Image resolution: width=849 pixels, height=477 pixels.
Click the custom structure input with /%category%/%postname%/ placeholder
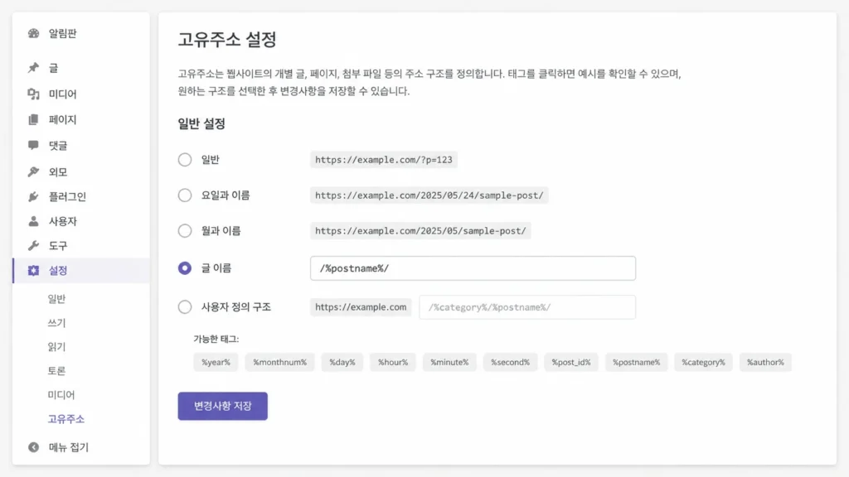coord(527,307)
